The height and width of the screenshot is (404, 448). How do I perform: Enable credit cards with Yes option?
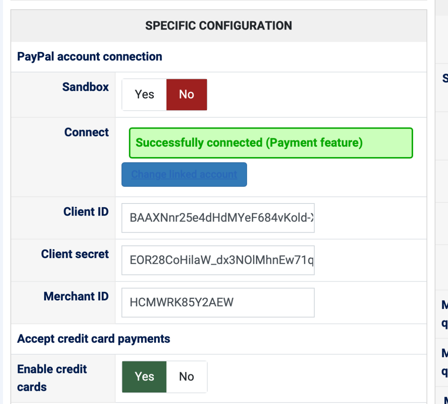point(144,377)
